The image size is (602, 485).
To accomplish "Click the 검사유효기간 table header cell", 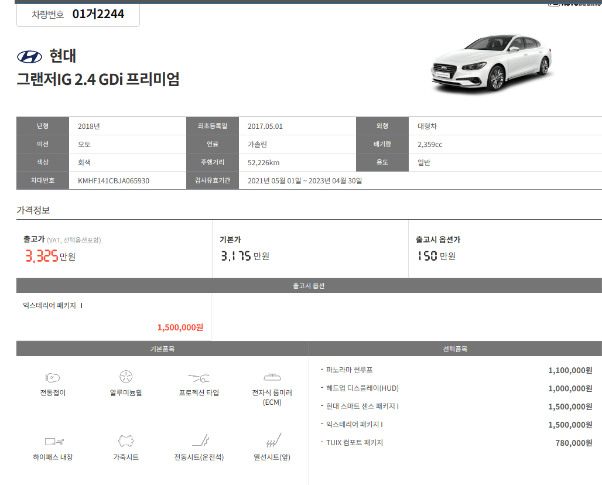I will point(213,180).
